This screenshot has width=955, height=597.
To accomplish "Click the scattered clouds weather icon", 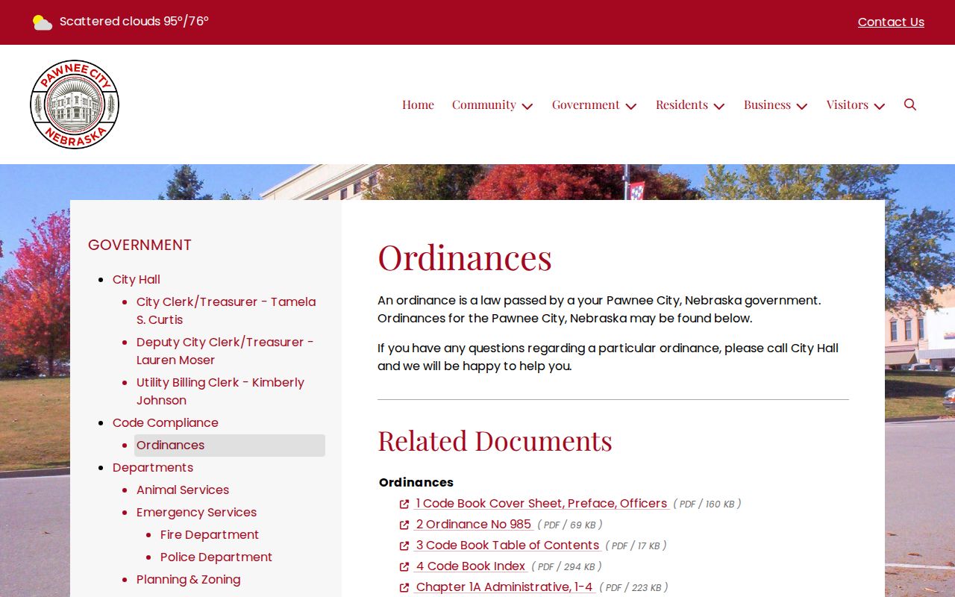I will click(43, 22).
